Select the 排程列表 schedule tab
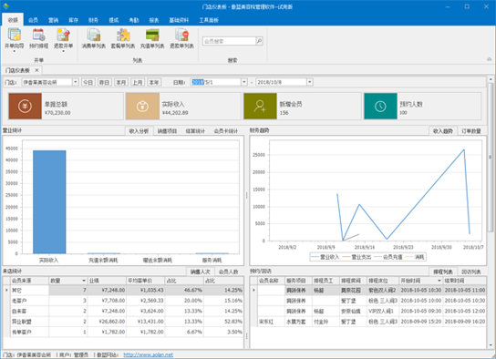This screenshot has height=359, width=496. point(443,272)
